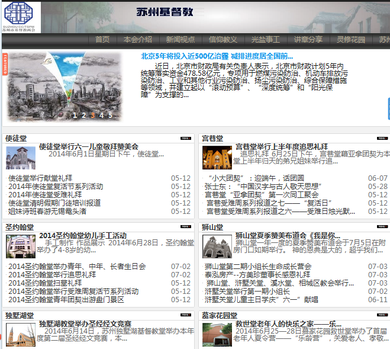Click MORE icon in 狮山堂 section
The width and height of the screenshot is (390, 349).
point(382,227)
